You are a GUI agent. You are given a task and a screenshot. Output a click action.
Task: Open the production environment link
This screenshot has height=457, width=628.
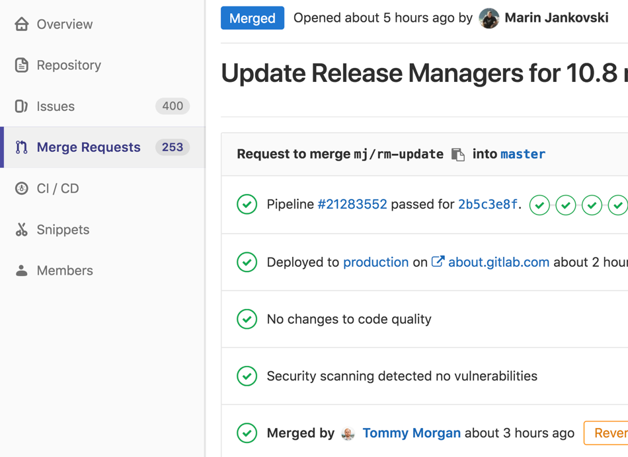(x=375, y=262)
